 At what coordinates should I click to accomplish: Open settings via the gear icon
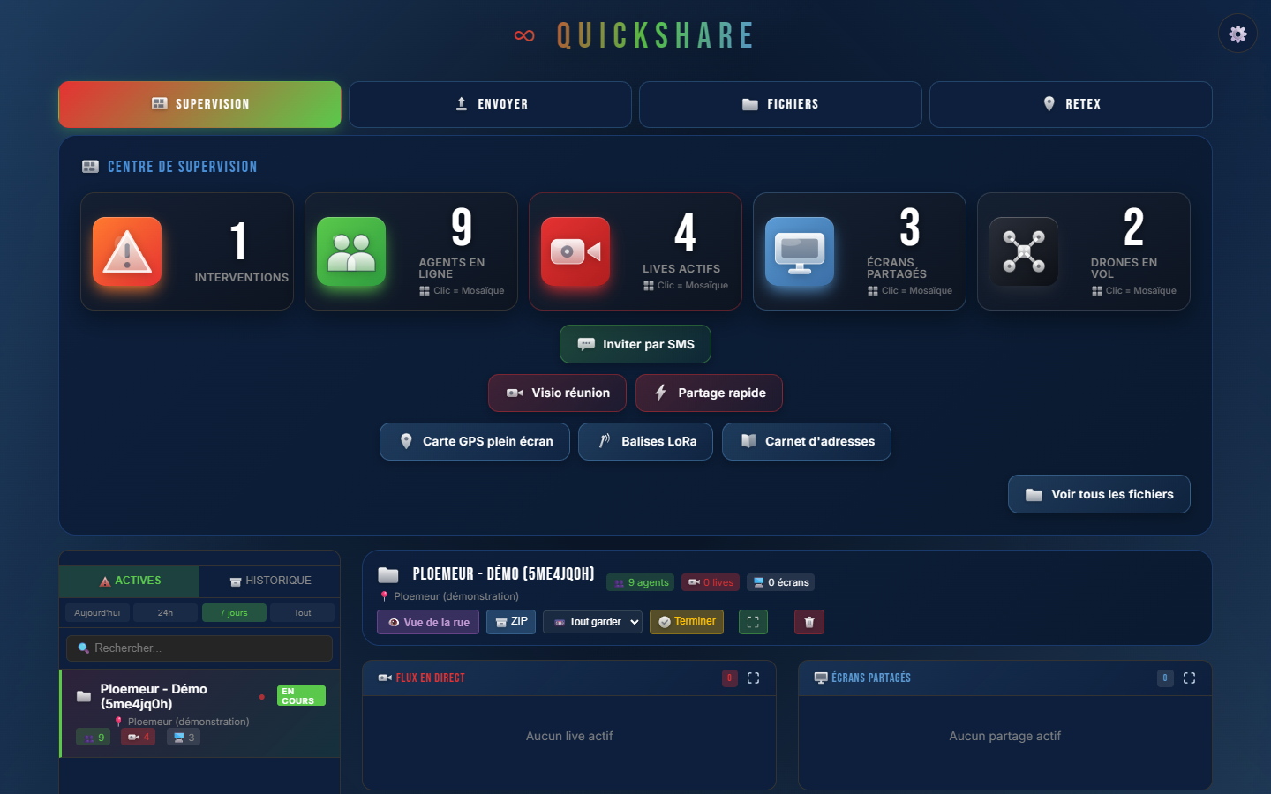1237,34
